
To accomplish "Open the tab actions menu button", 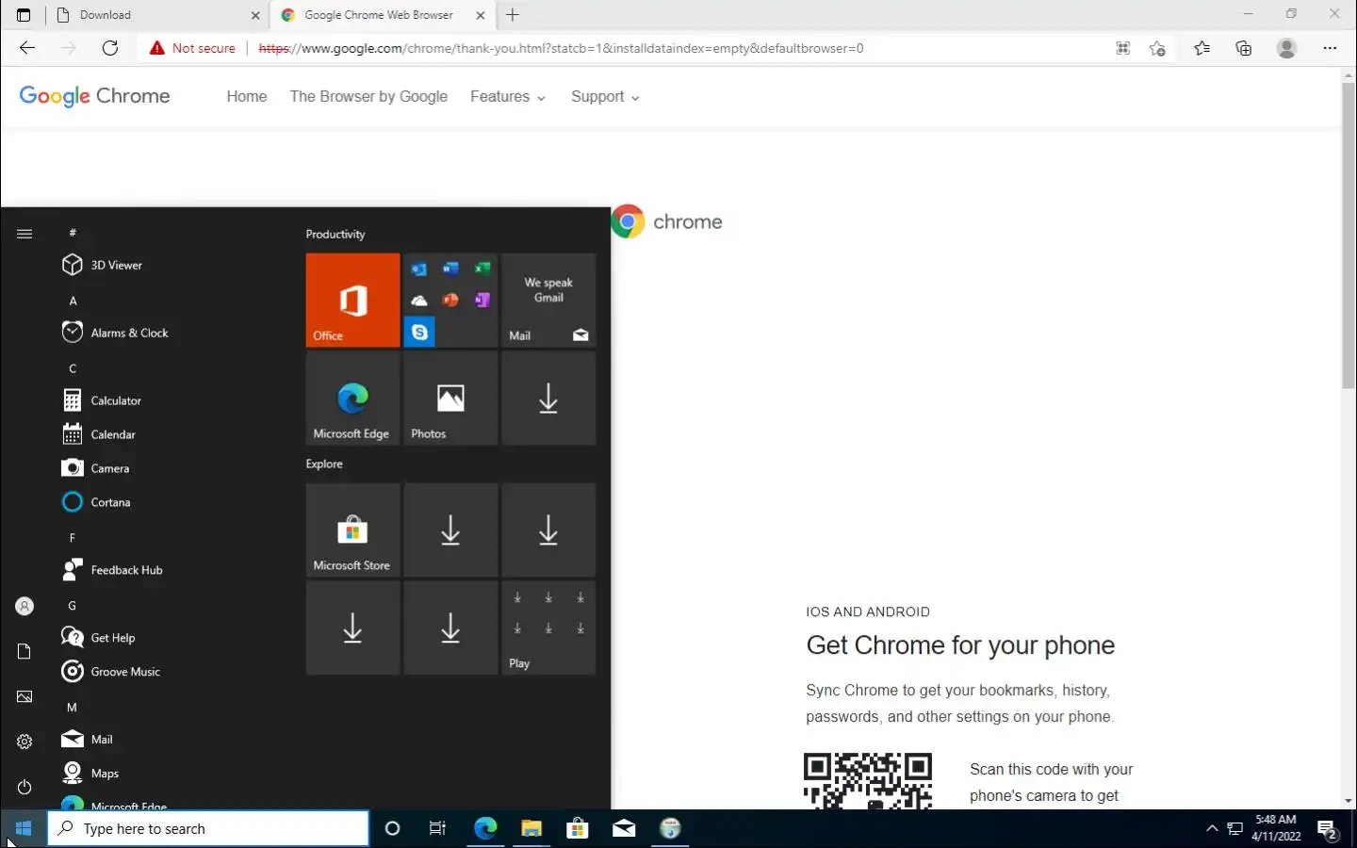I will coord(24,15).
